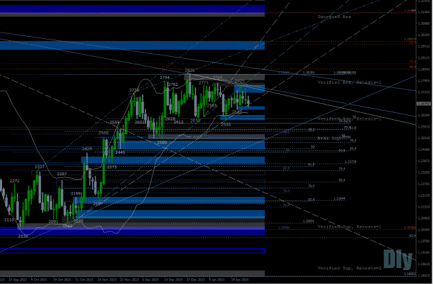Click the Weak Sup zone label
The height and width of the screenshot is (284, 433).
pos(328,139)
